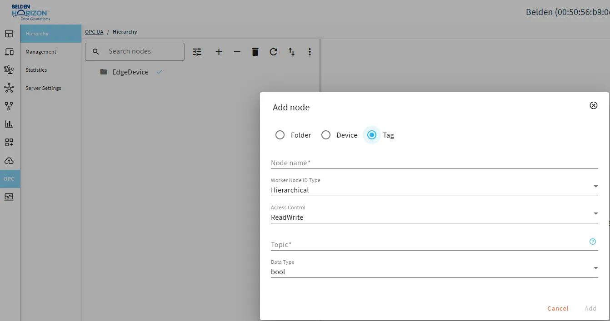Viewport: 610px width, 321px height.
Task: Open the Data Type dropdown
Action: click(435, 268)
